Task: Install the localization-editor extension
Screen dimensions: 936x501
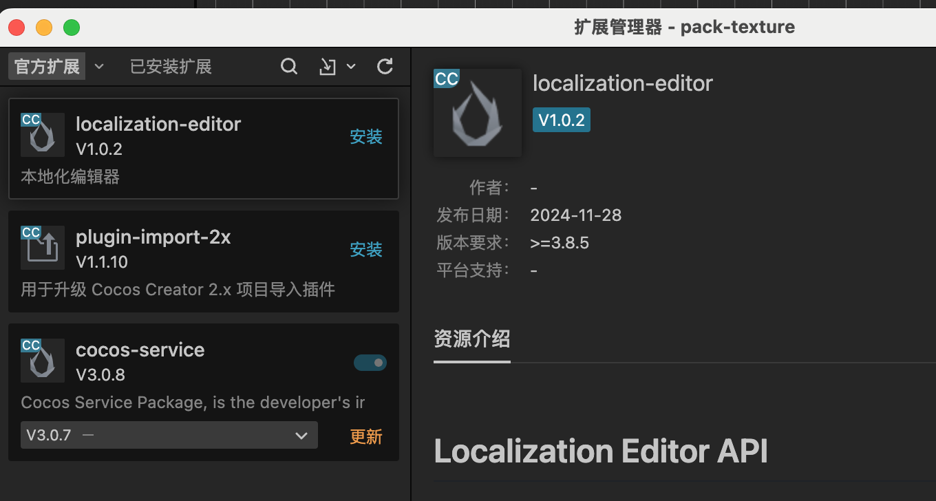Action: [366, 137]
